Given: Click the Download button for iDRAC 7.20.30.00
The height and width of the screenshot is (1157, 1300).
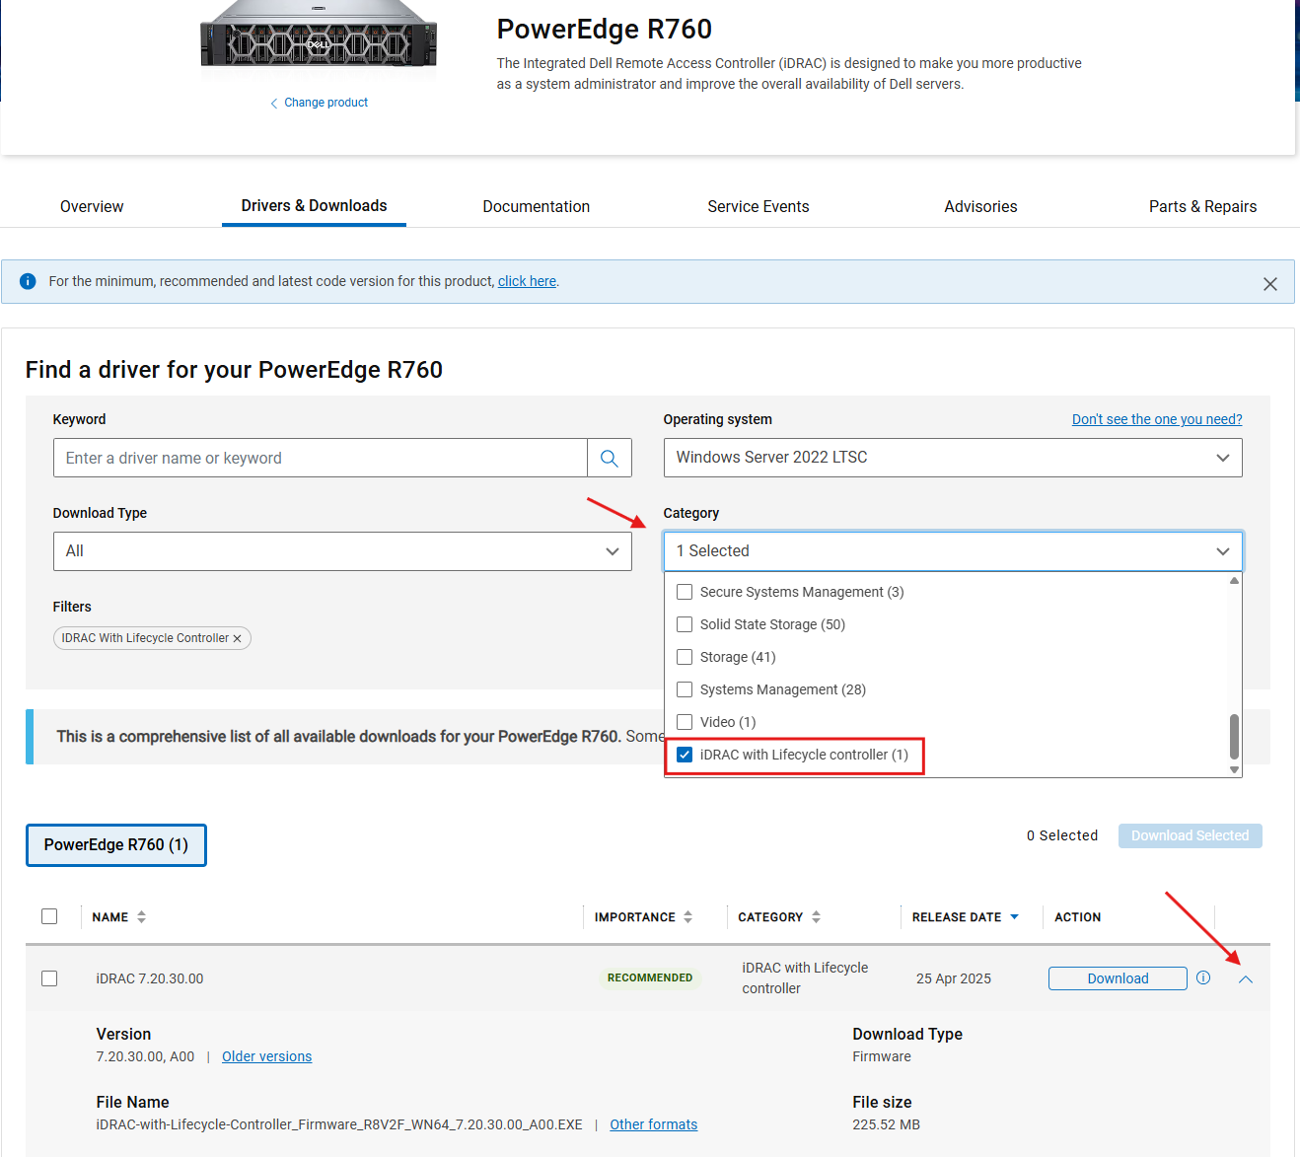Looking at the screenshot, I should coord(1117,977).
